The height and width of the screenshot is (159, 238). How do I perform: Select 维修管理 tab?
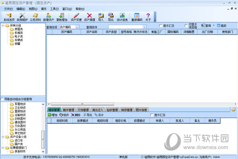[54, 110]
